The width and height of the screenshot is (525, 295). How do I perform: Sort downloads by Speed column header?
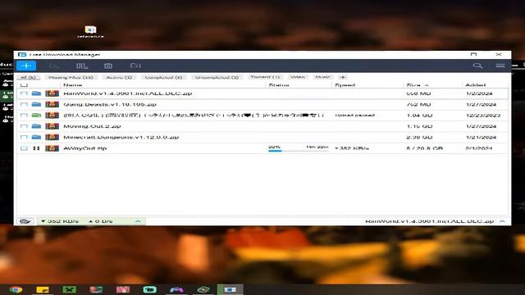click(345, 85)
